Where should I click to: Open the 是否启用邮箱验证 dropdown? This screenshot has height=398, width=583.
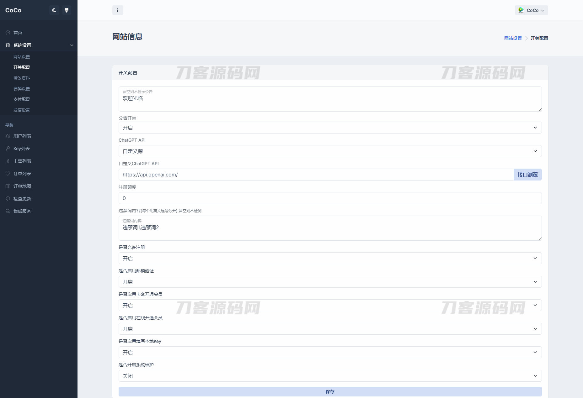coord(330,282)
